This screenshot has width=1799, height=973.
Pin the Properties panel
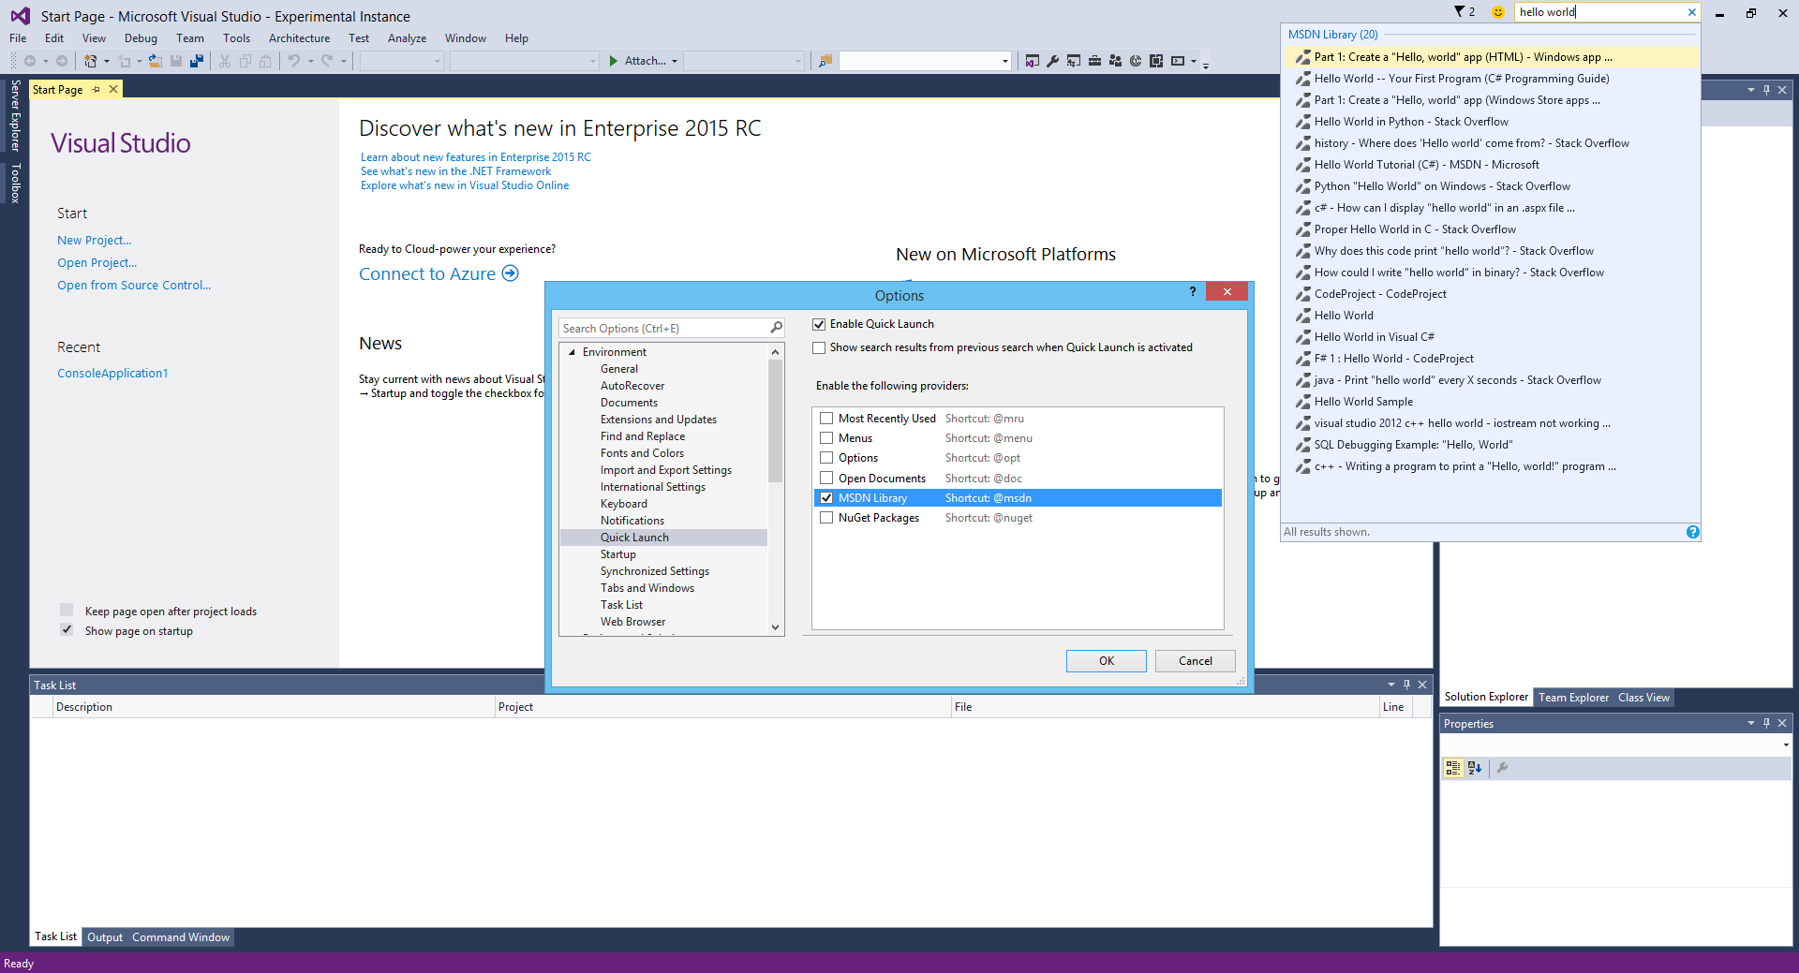tap(1766, 723)
